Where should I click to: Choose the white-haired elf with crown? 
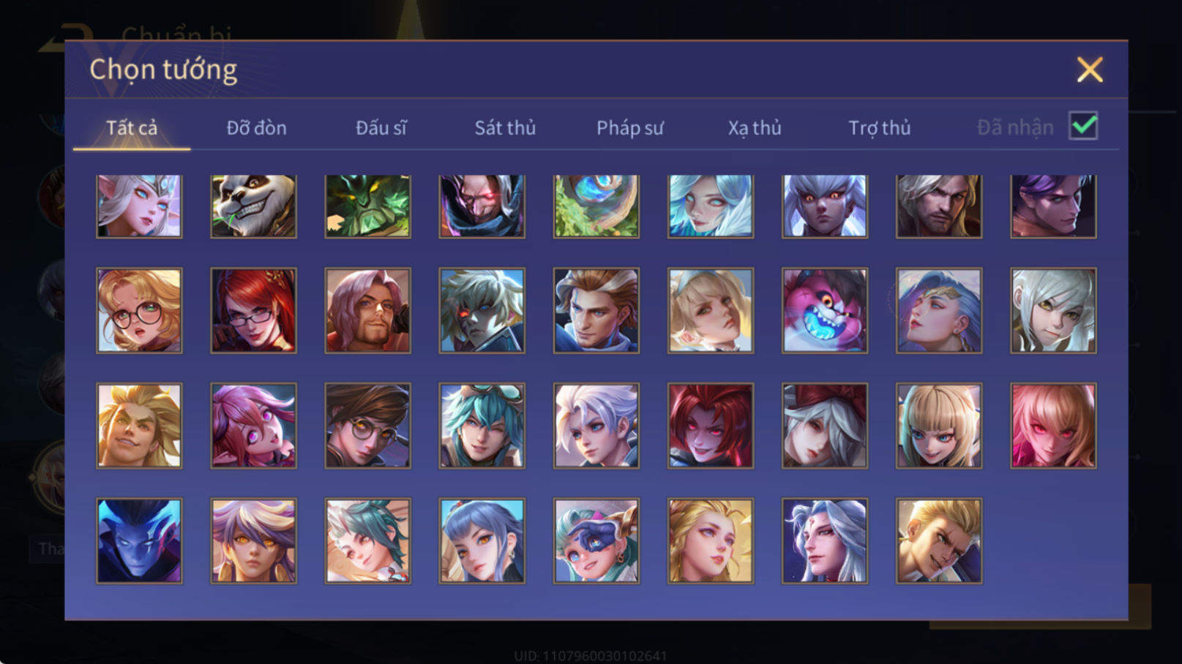[x=139, y=205]
